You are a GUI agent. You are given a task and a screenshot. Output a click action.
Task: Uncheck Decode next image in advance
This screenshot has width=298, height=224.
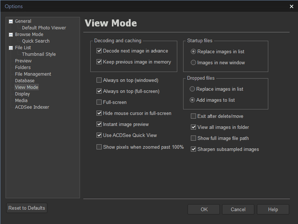[x=99, y=51]
